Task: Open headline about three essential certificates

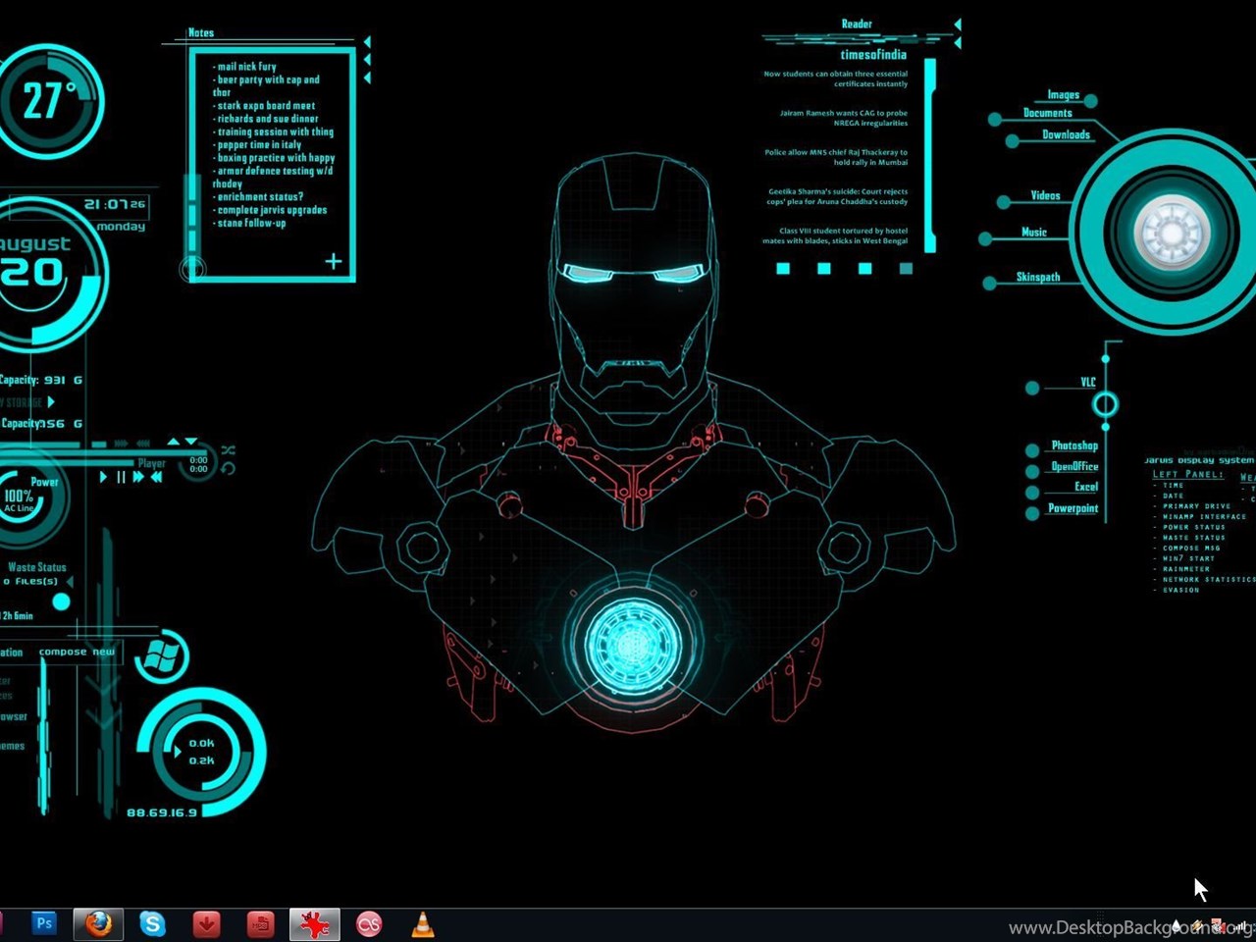Action: [836, 78]
